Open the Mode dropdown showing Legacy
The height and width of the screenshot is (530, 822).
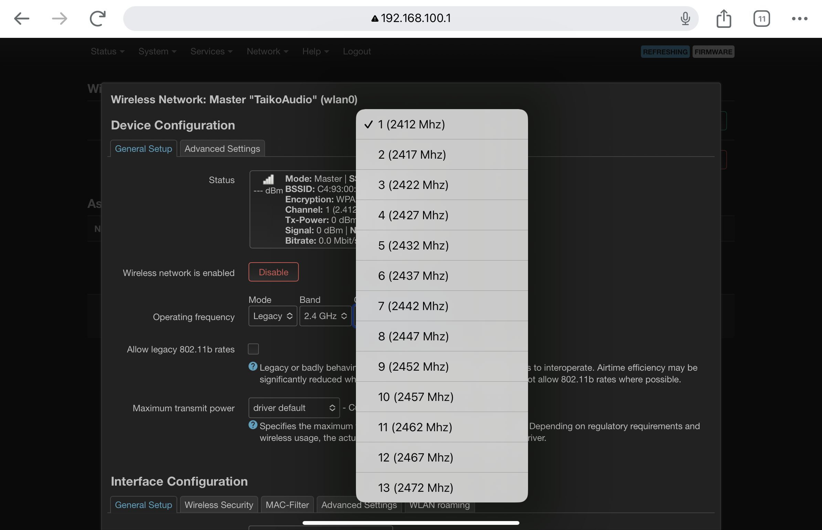tap(273, 316)
